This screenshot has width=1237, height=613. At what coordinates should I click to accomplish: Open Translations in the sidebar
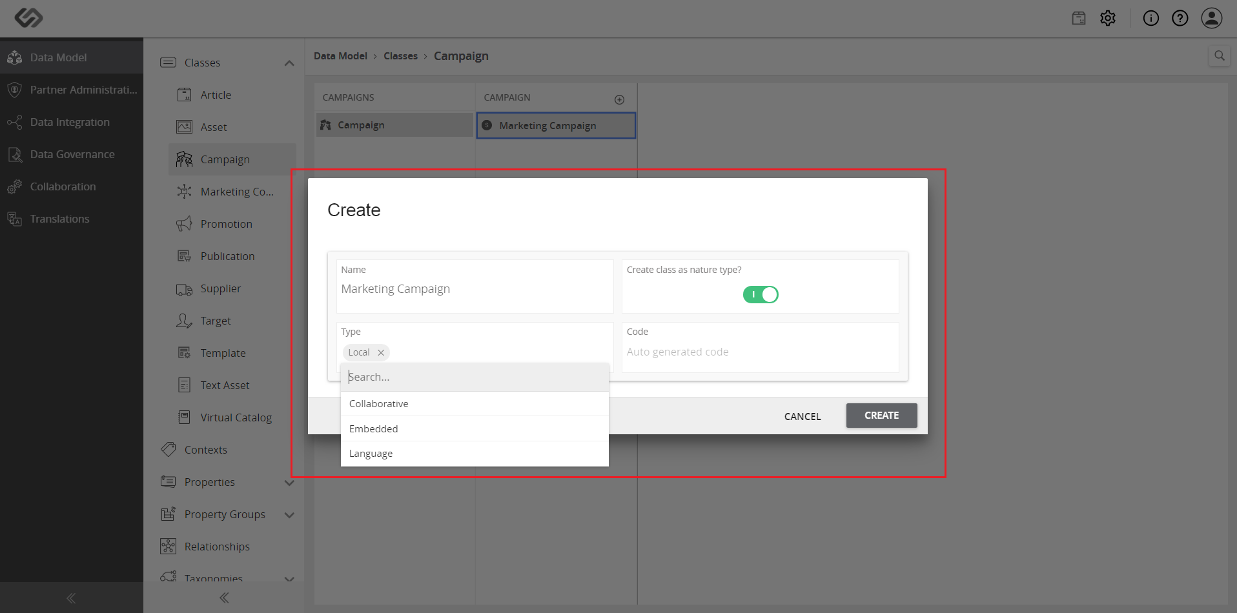click(x=72, y=219)
